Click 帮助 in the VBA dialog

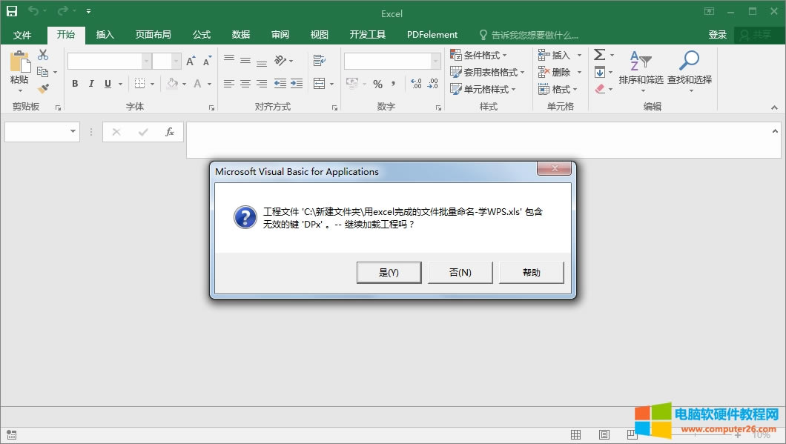[x=532, y=272]
